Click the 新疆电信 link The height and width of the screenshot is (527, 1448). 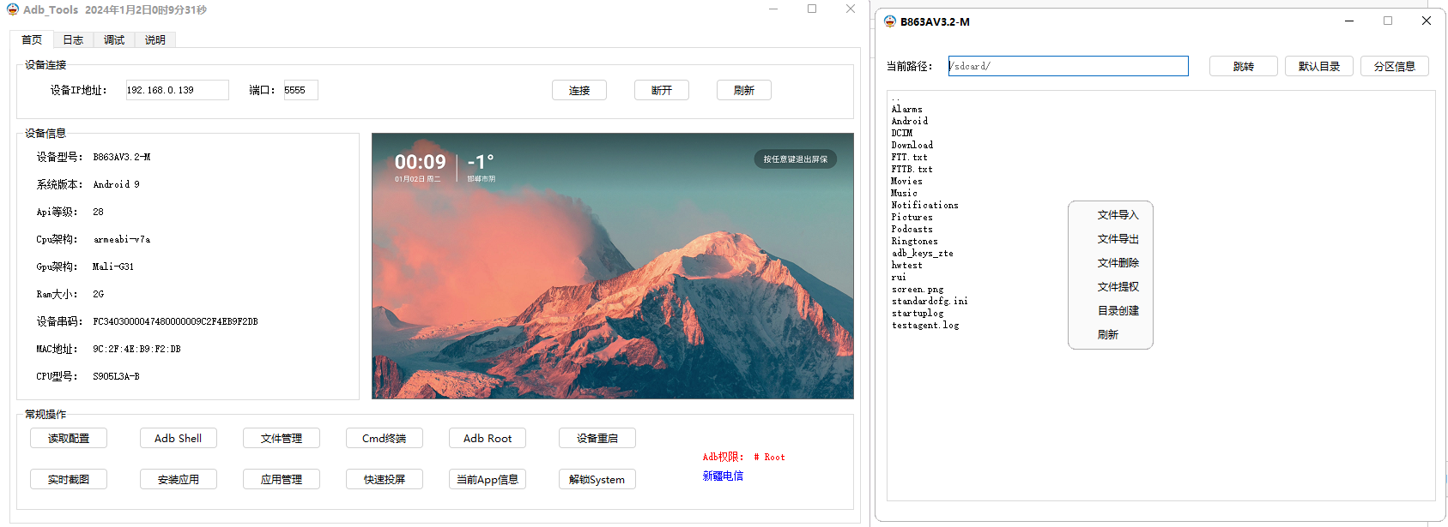[723, 476]
